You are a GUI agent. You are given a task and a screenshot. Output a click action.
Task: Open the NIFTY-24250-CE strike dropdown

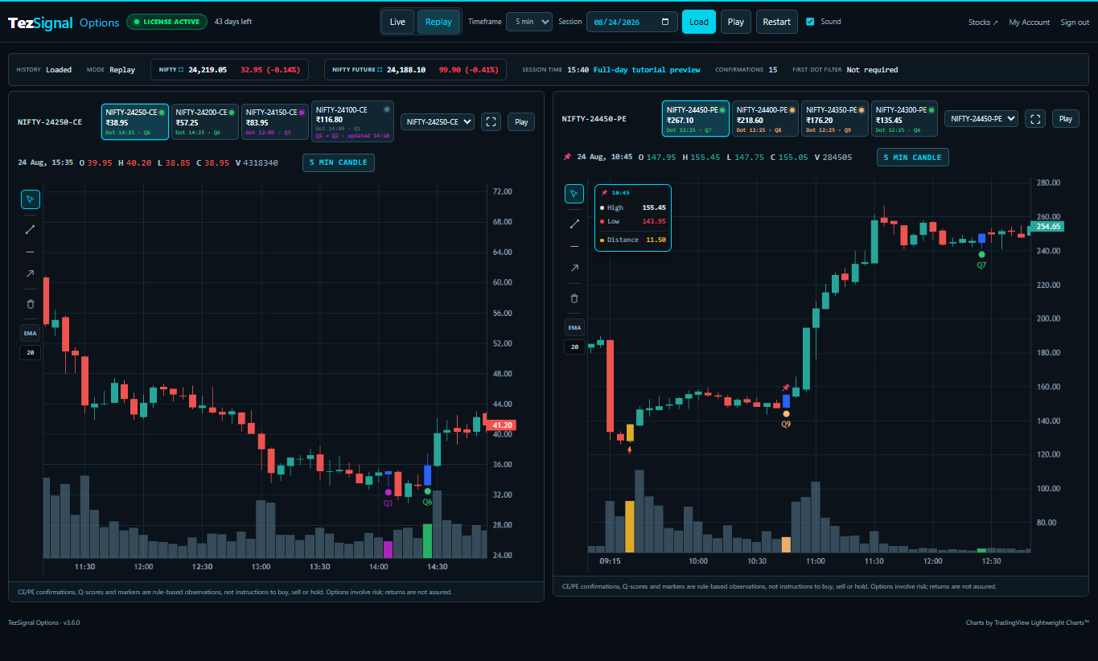click(438, 122)
